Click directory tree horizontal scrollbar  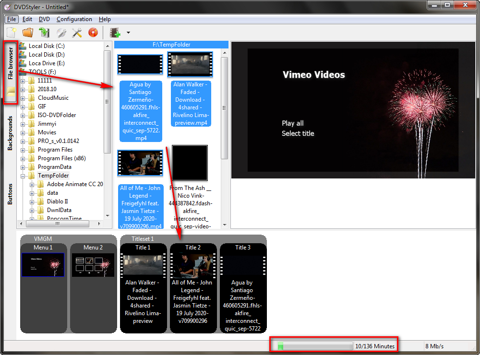(x=58, y=224)
